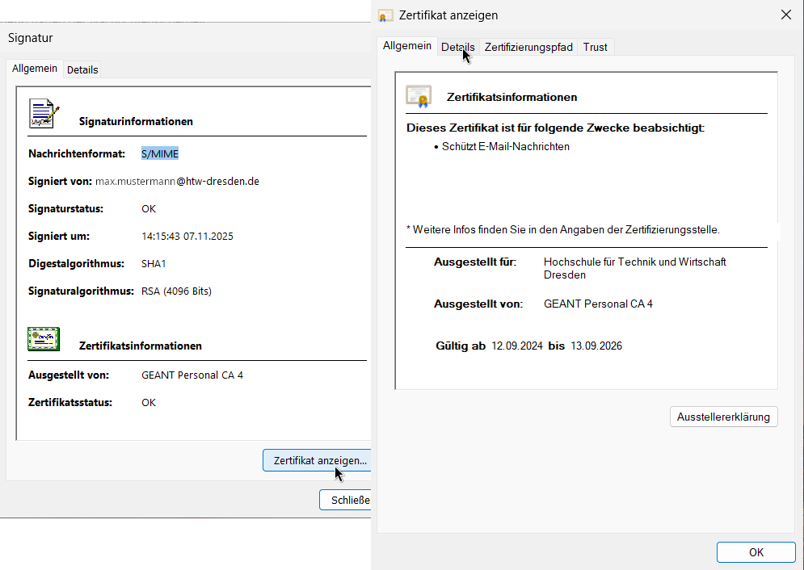Click the issuer name GEANT Personal CA 4
Viewport: 804px width, 570px height.
point(194,375)
